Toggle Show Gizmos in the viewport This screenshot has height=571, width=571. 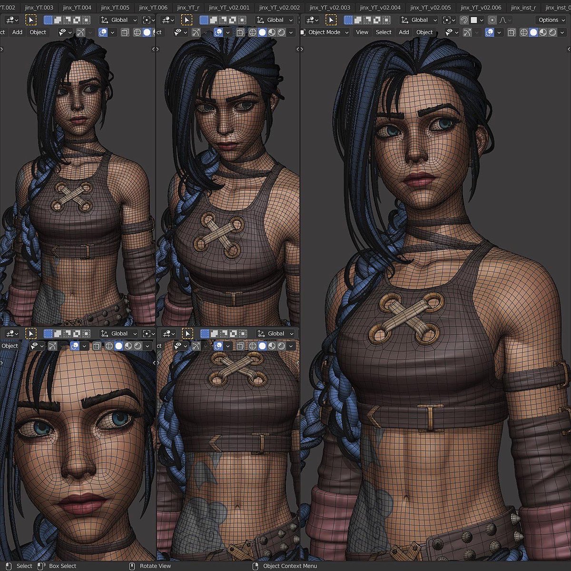click(468, 32)
